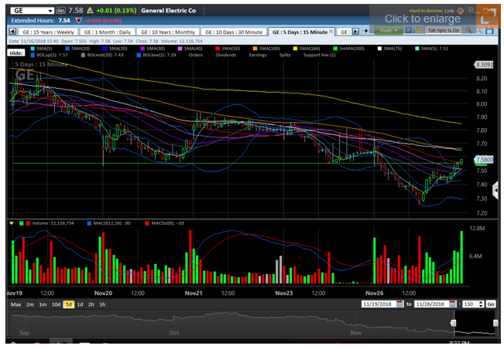The height and width of the screenshot is (349, 504).
Task: Collapse the lower panel with the yellow triangle
Action: click(x=12, y=223)
